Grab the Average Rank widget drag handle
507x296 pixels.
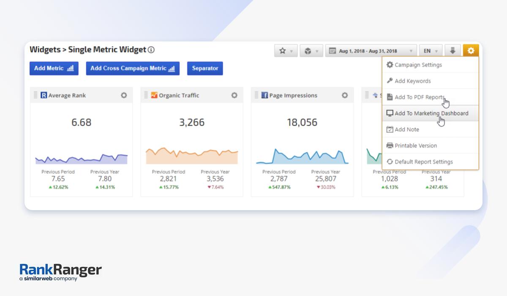coord(35,95)
